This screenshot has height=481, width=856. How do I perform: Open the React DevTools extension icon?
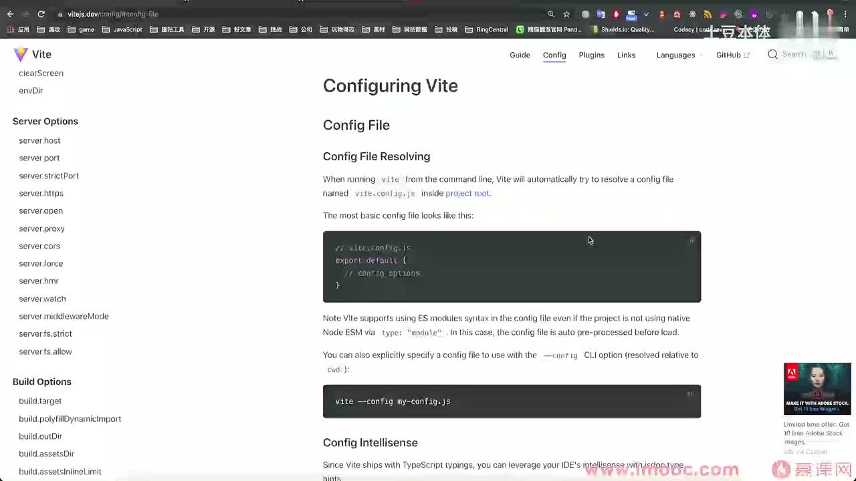click(692, 14)
